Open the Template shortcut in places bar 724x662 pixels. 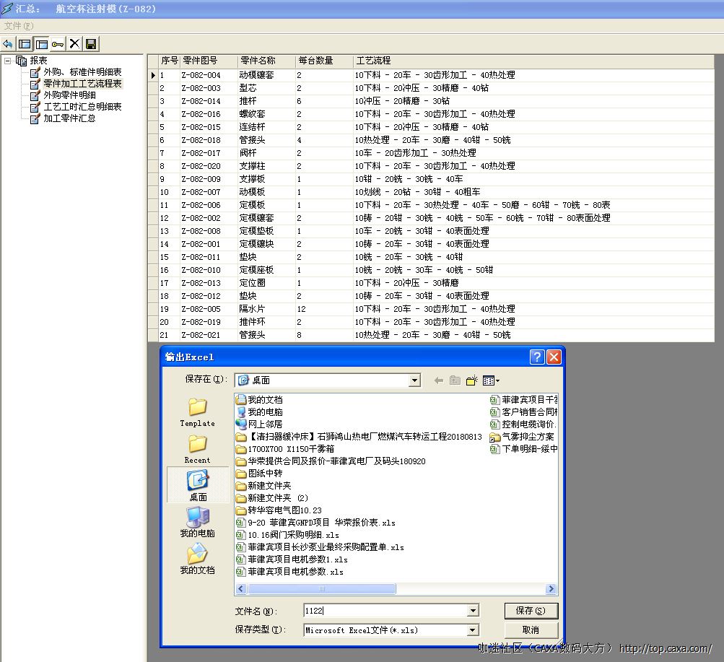[x=197, y=412]
